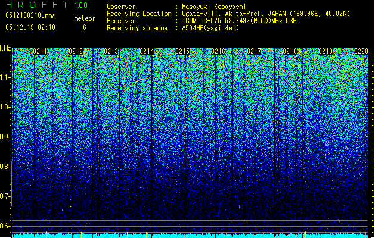Click the red meteor echo near 0217

click(x=239, y=206)
